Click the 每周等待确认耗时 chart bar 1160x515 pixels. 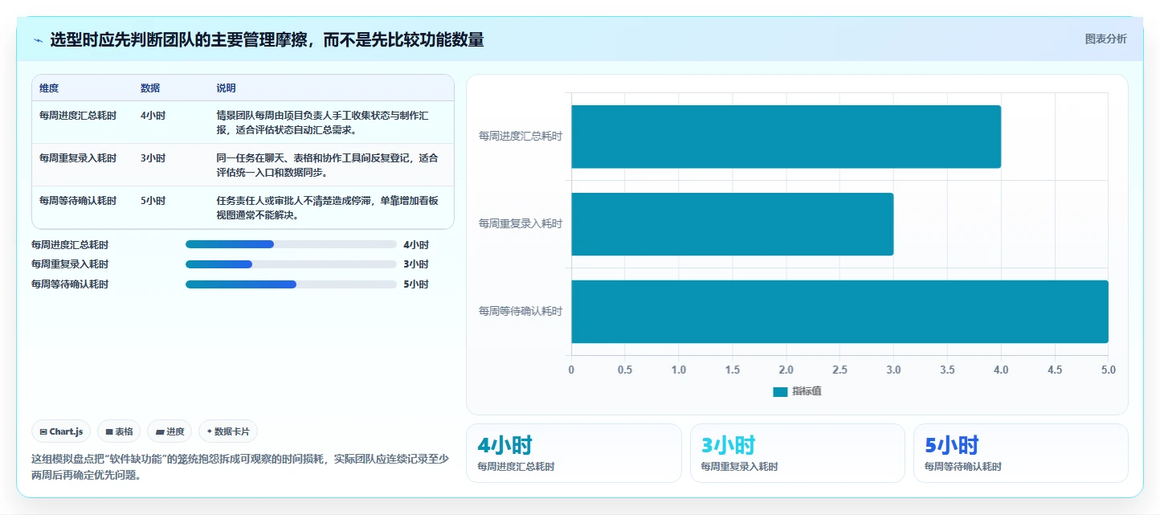[839, 312]
